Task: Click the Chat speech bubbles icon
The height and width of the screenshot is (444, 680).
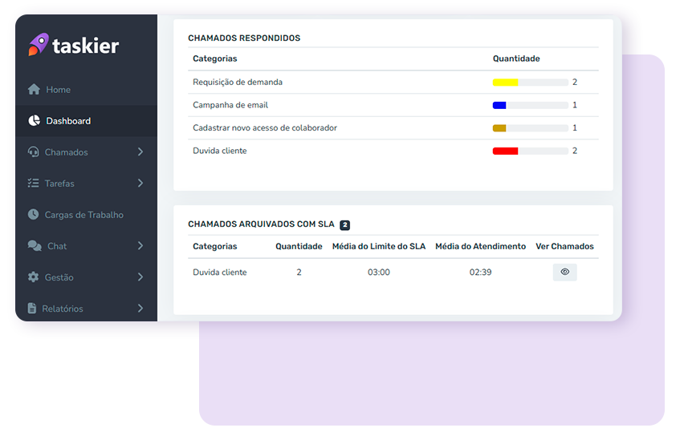Action: (x=35, y=246)
